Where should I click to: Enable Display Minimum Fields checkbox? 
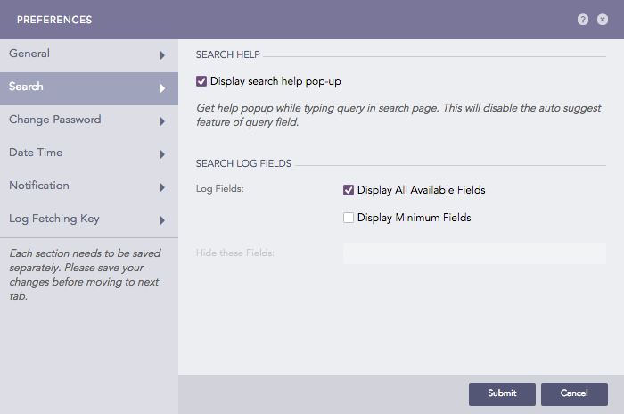(x=349, y=218)
